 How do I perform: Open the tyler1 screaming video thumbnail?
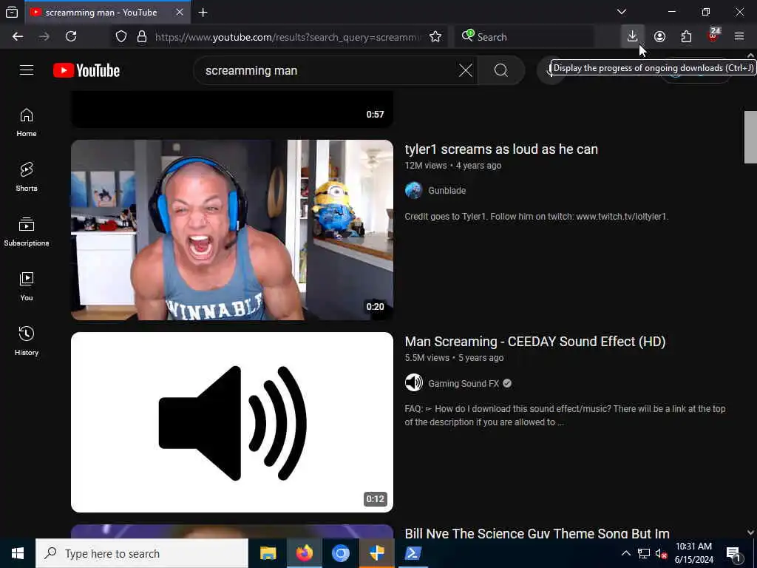point(232,230)
